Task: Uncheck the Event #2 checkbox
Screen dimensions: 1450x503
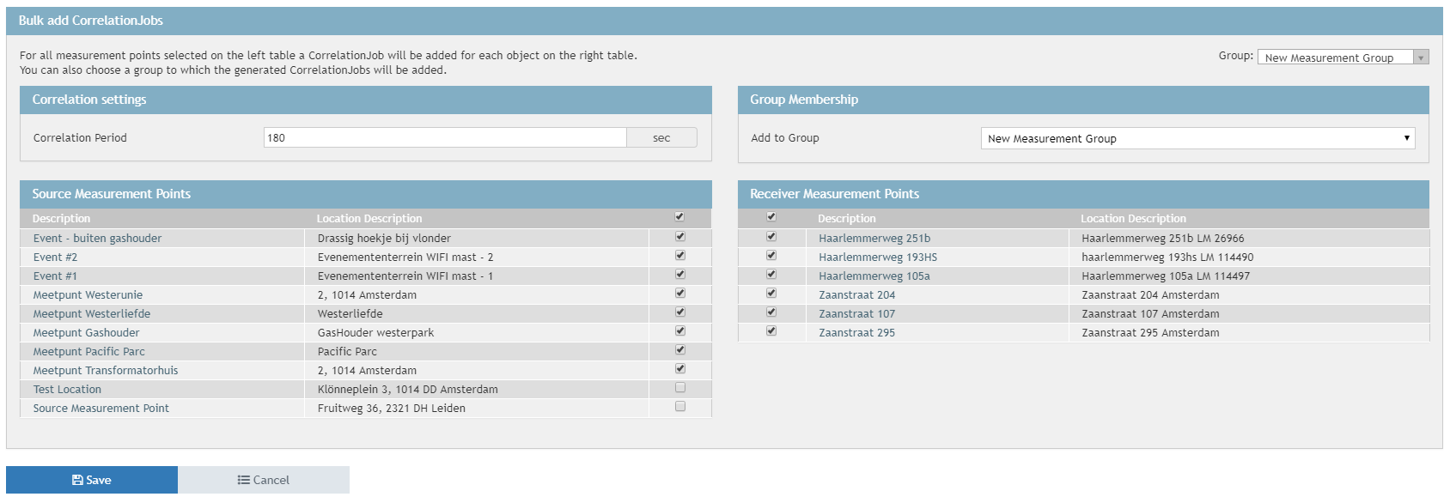Action: pyautogui.click(x=680, y=256)
